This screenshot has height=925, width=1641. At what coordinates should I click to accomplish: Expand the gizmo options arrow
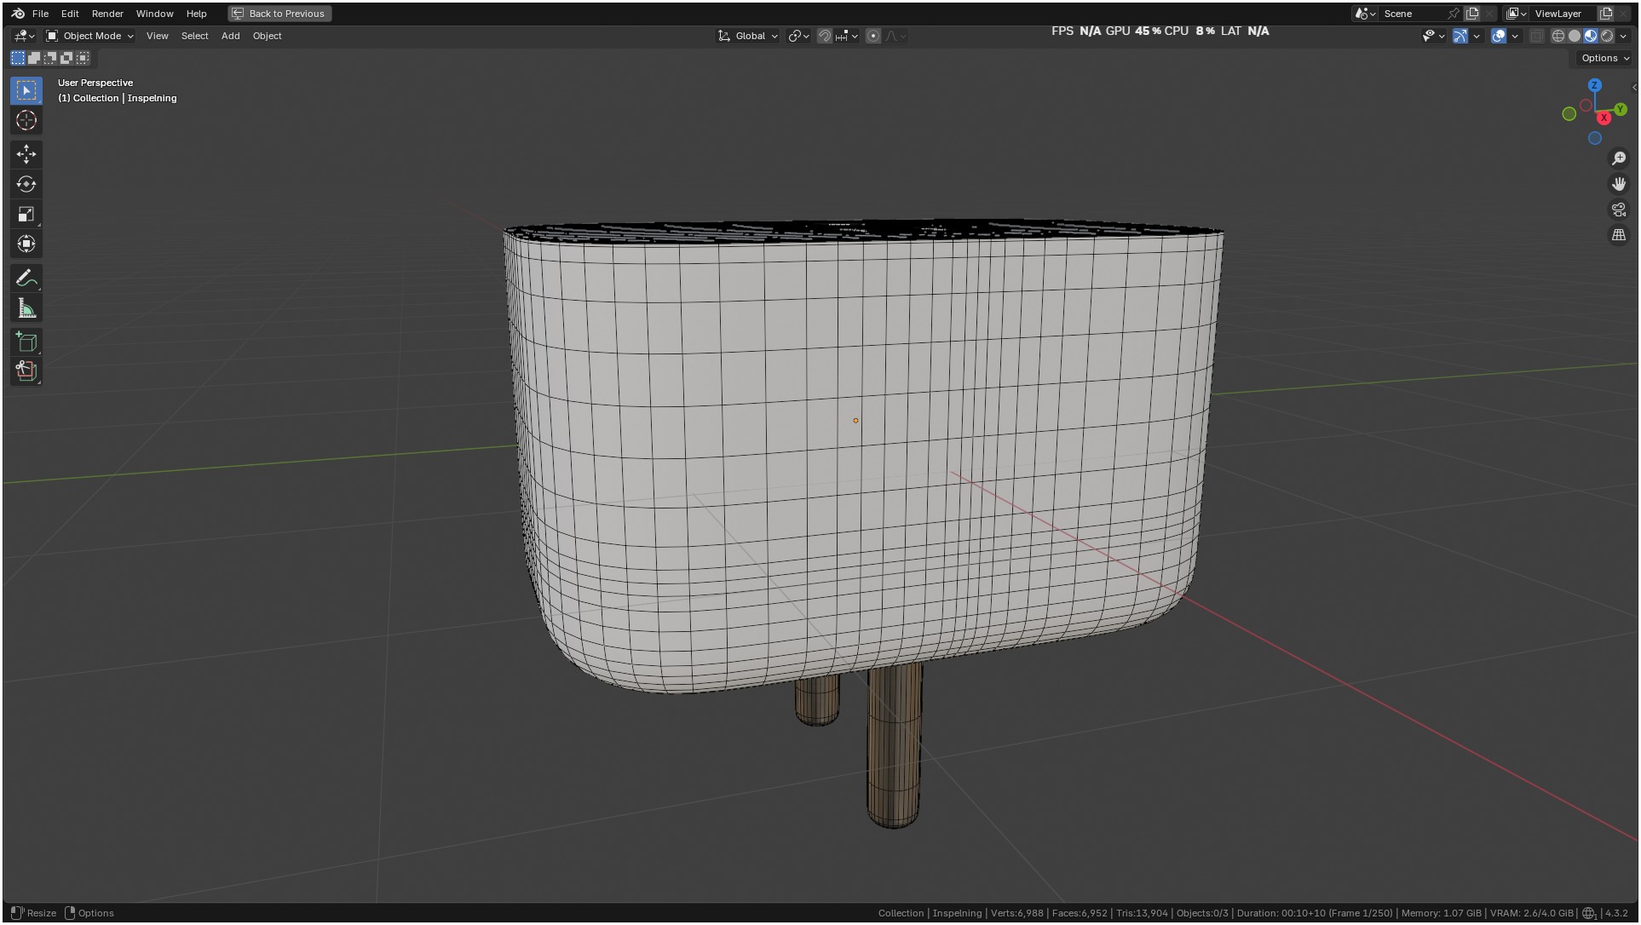(1477, 36)
